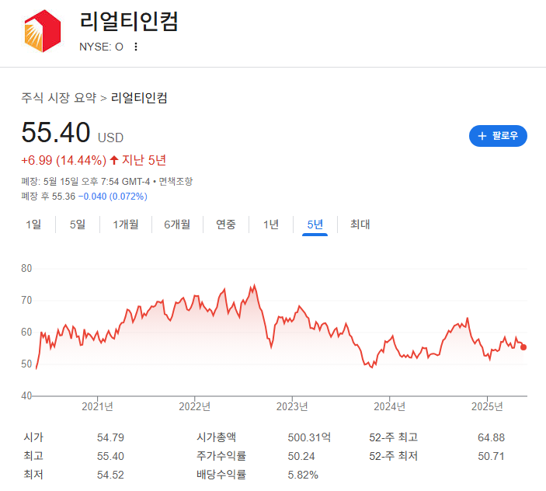Screen dimensions: 546x491
Task: Click the 시가 value 54.79
Action: 110,437
